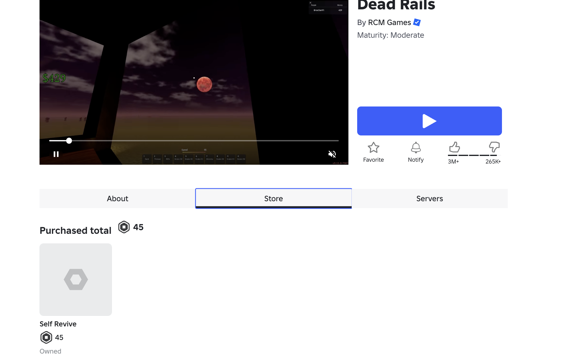Turn on notifications with the bell icon
581x362 pixels.
[x=416, y=148]
